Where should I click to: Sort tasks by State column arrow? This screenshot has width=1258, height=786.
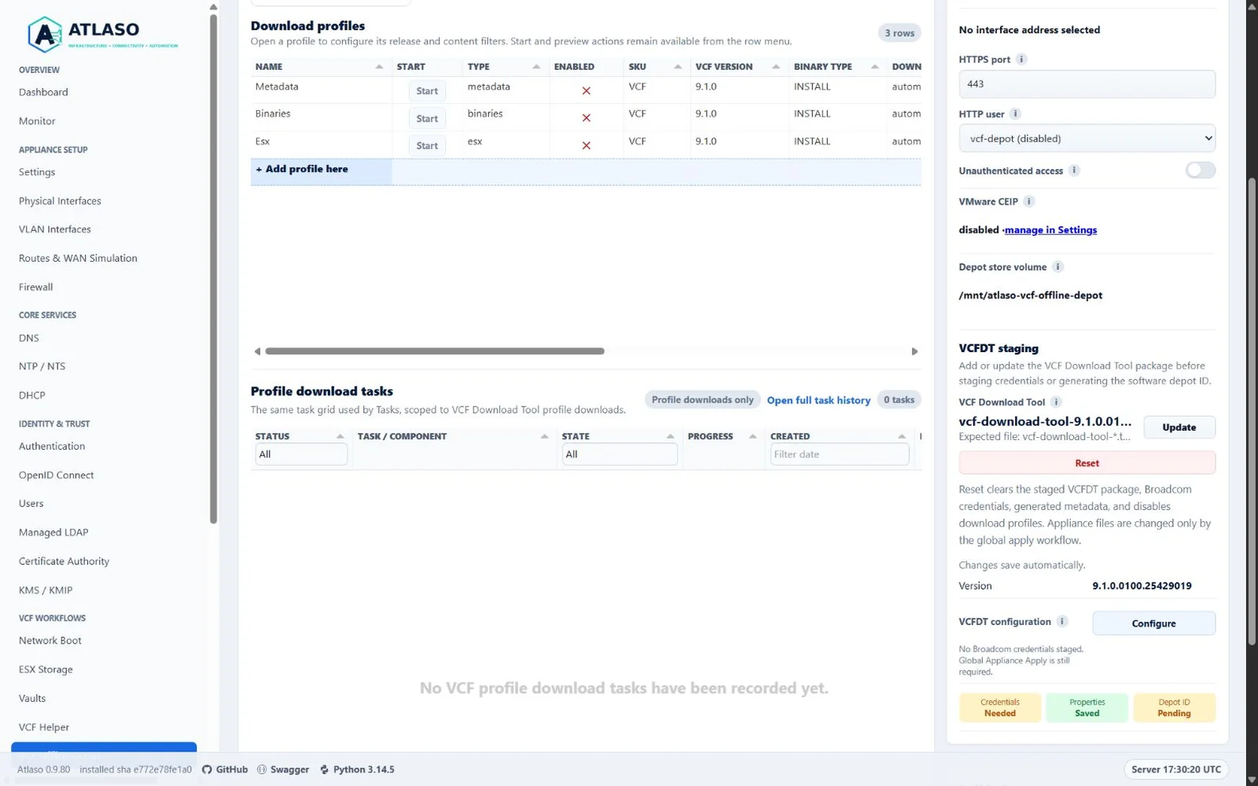[x=670, y=436]
